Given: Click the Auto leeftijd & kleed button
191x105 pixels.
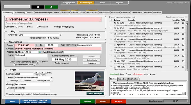Looking at the screenshot, I should point(44,81).
